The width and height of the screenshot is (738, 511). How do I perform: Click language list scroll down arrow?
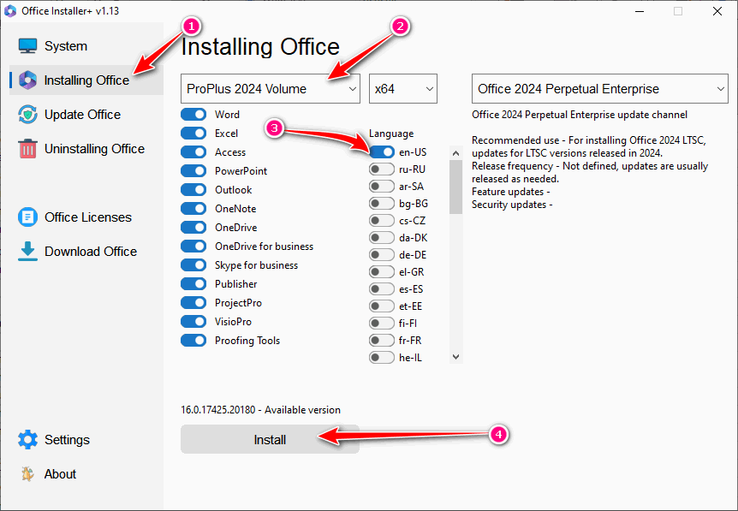pos(455,357)
